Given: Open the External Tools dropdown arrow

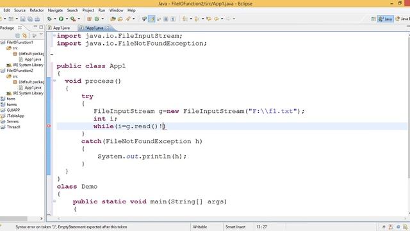Looking at the screenshot, I should click(x=79, y=19).
